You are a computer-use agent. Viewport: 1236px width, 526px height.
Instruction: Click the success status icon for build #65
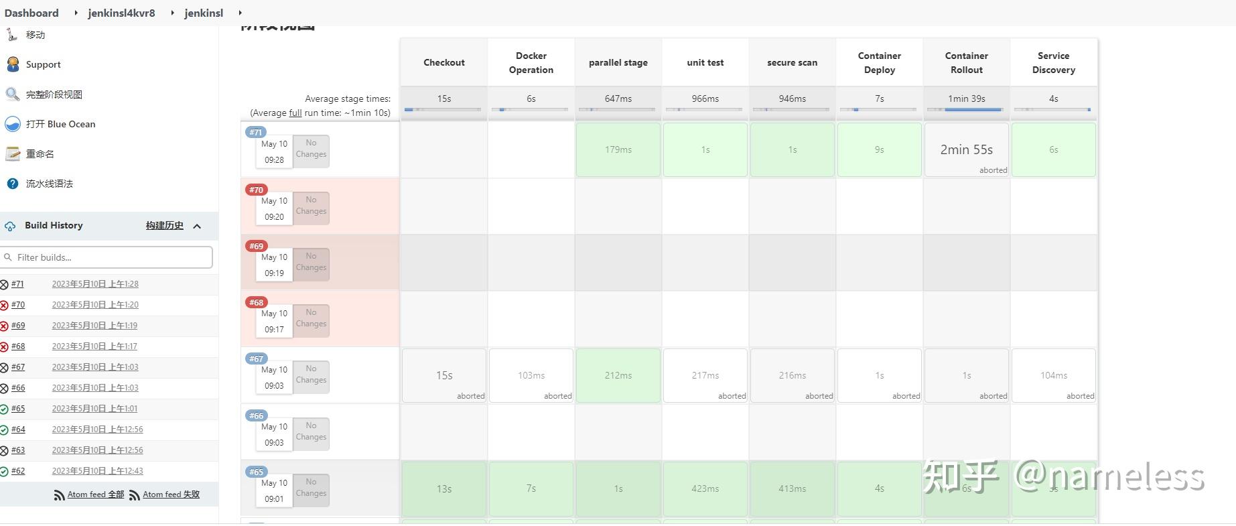coord(4,409)
